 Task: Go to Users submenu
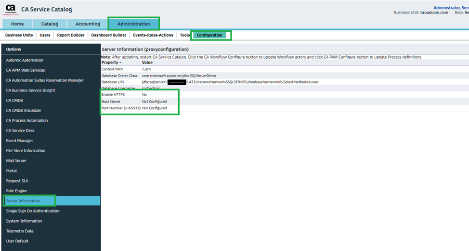pos(45,35)
